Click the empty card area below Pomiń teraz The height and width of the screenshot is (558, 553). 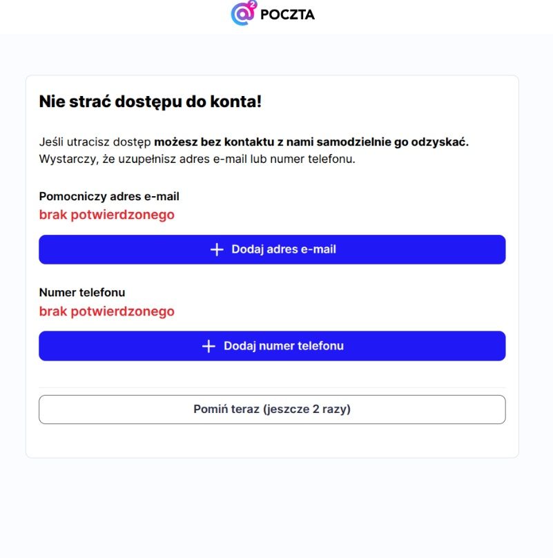272,441
